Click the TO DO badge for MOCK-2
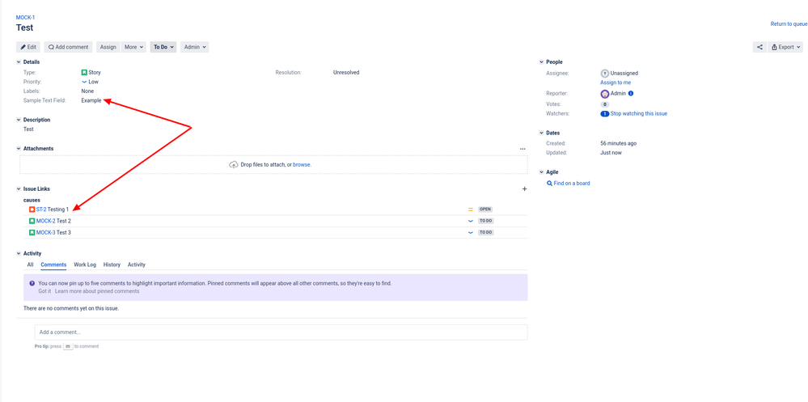 tap(485, 221)
